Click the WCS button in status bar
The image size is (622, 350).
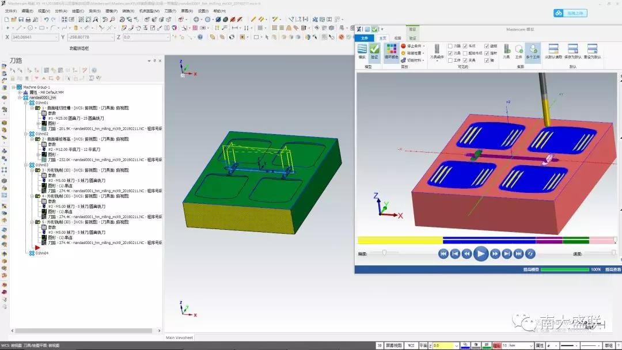[411, 345]
